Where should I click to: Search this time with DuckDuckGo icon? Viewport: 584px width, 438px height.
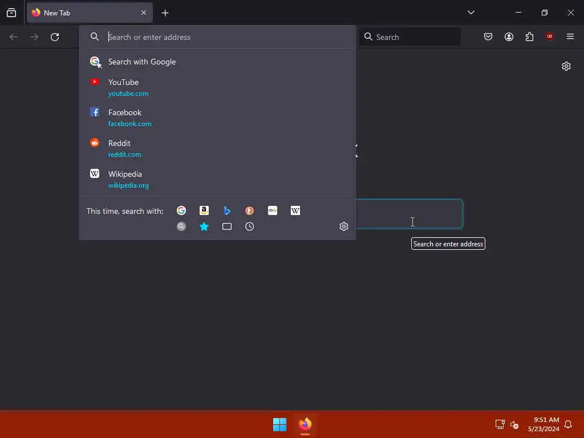250,210
